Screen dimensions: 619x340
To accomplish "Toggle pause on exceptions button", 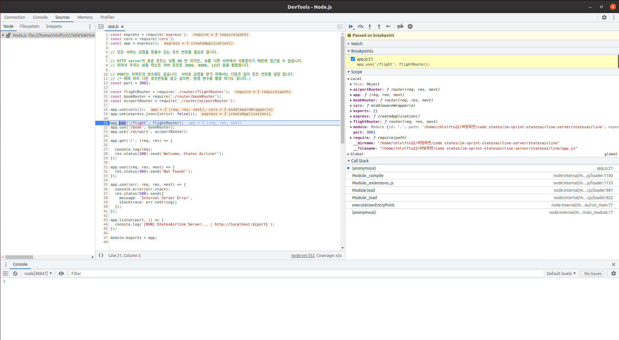I will tap(410, 26).
